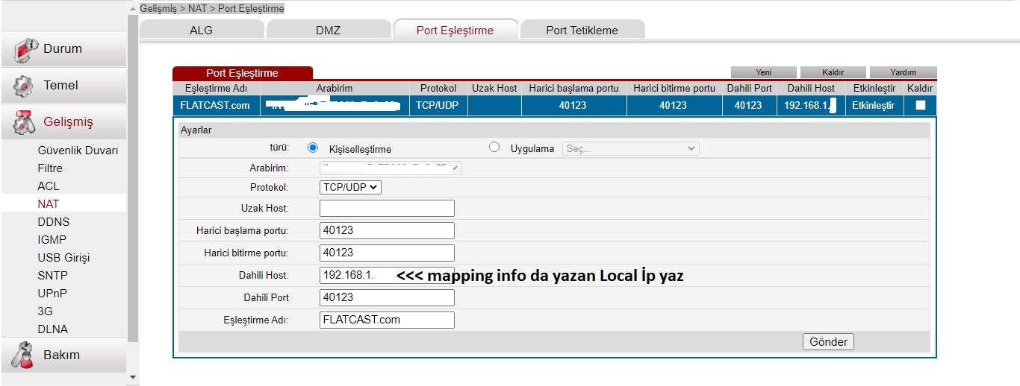Open the Uygulama Seç... dropdown

pos(630,148)
